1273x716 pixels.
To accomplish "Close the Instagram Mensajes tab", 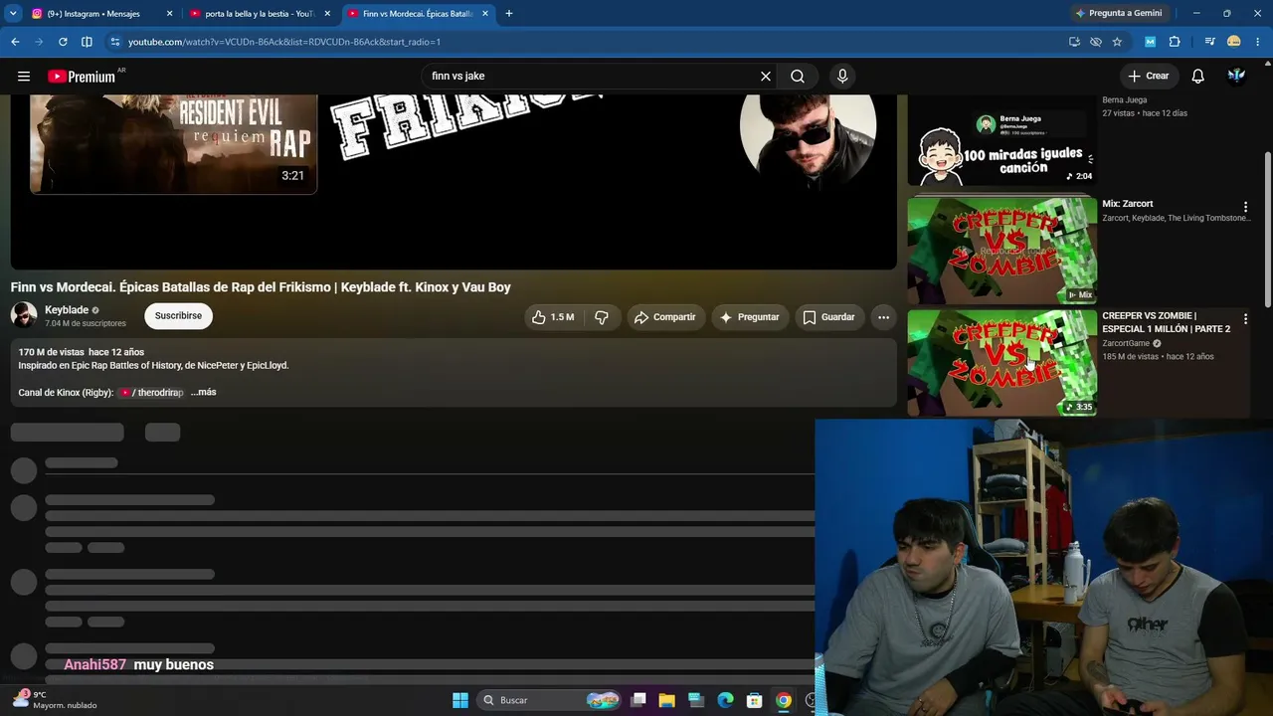I will click(x=170, y=14).
